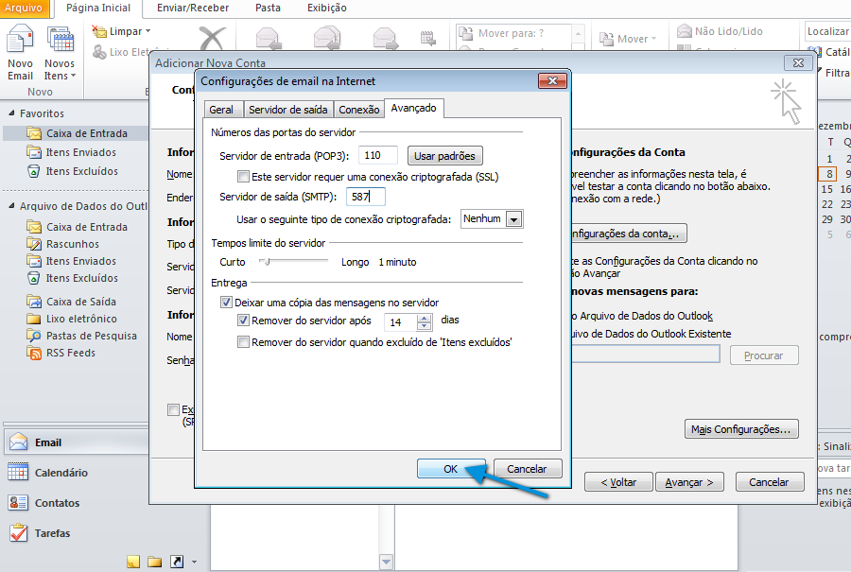Switch to Calendário in navigation pane

[61, 473]
